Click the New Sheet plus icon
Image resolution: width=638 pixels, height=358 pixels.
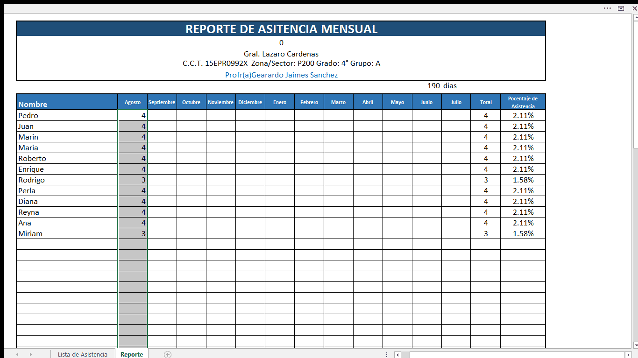point(167,355)
